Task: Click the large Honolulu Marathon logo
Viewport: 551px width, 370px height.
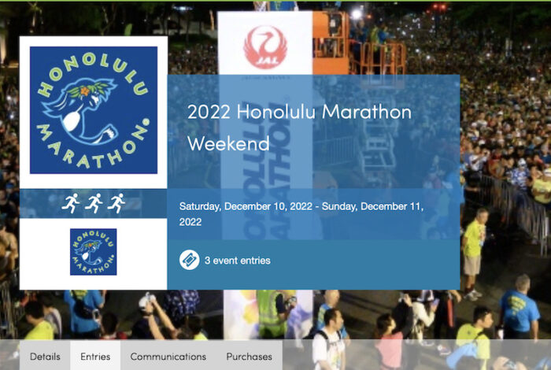Action: (x=94, y=110)
